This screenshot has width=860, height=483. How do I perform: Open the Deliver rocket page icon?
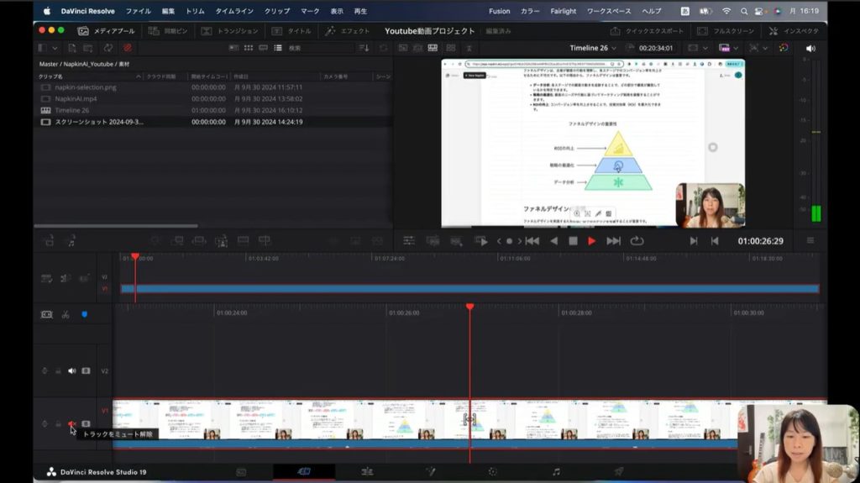click(x=619, y=472)
